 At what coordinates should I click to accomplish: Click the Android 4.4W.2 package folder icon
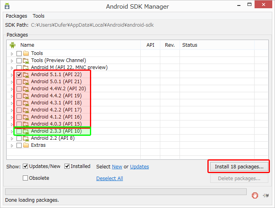tap(26, 89)
